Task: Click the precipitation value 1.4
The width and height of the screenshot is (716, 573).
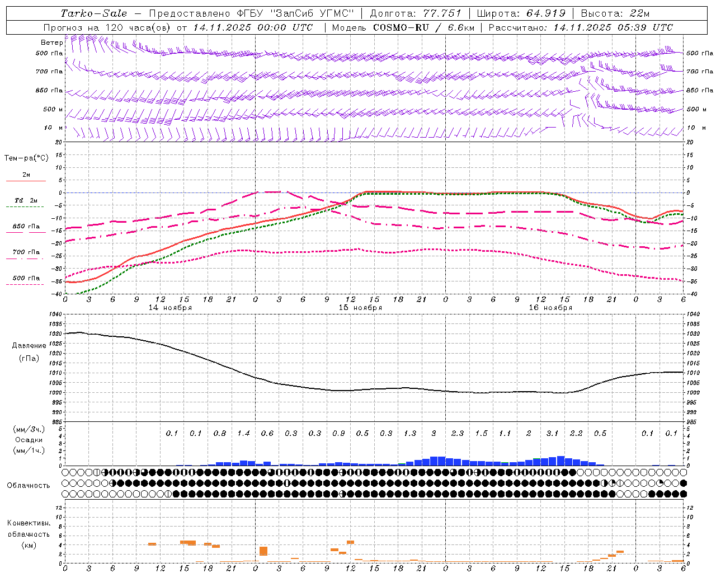Action: [x=243, y=433]
